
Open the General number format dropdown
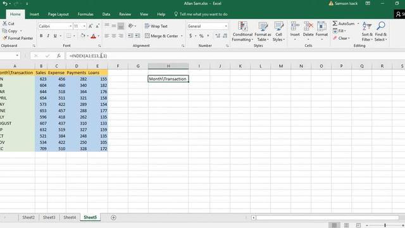pyautogui.click(x=226, y=26)
